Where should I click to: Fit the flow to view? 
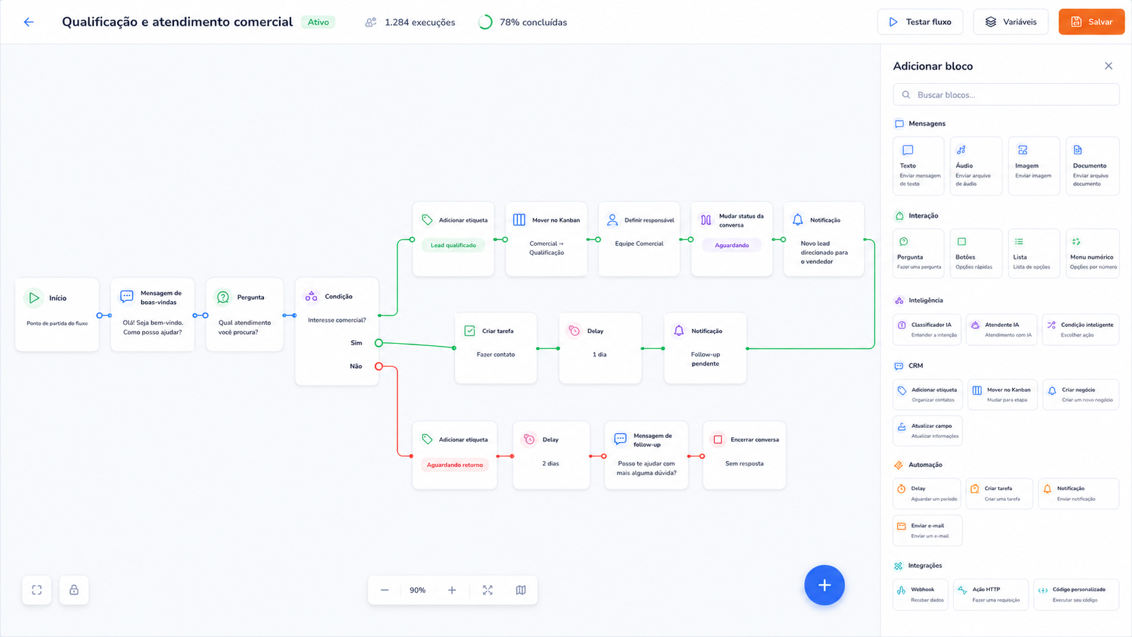point(487,590)
